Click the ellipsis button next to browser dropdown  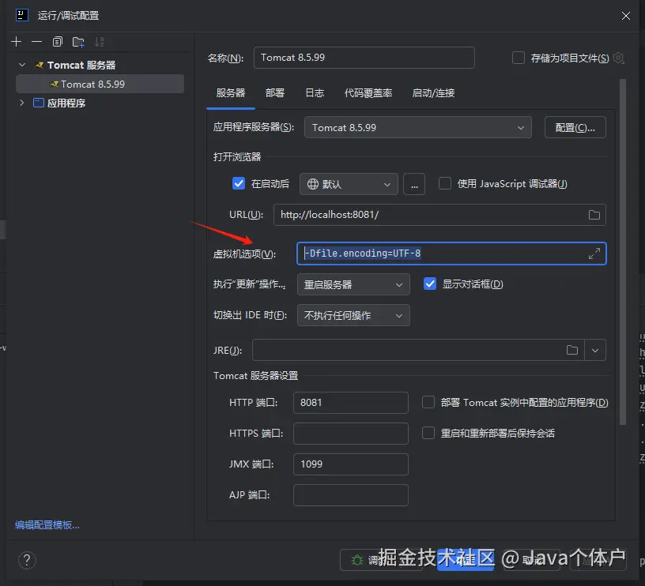(414, 184)
